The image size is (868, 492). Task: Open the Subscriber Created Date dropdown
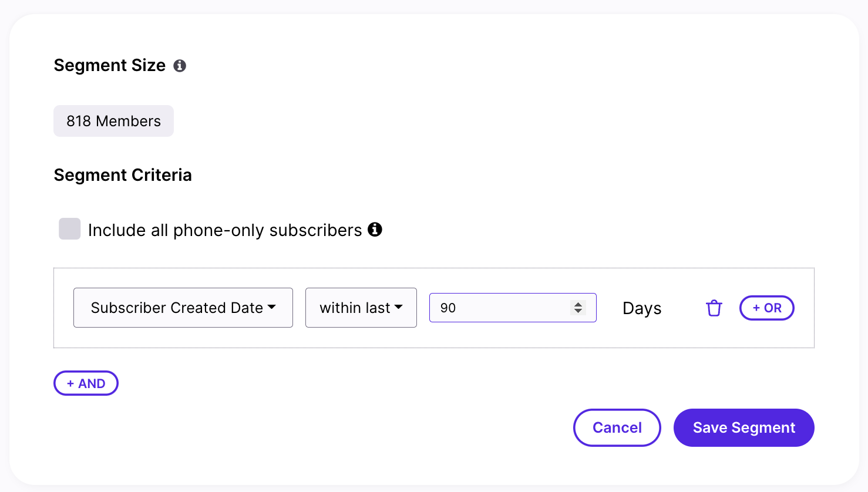pos(183,308)
